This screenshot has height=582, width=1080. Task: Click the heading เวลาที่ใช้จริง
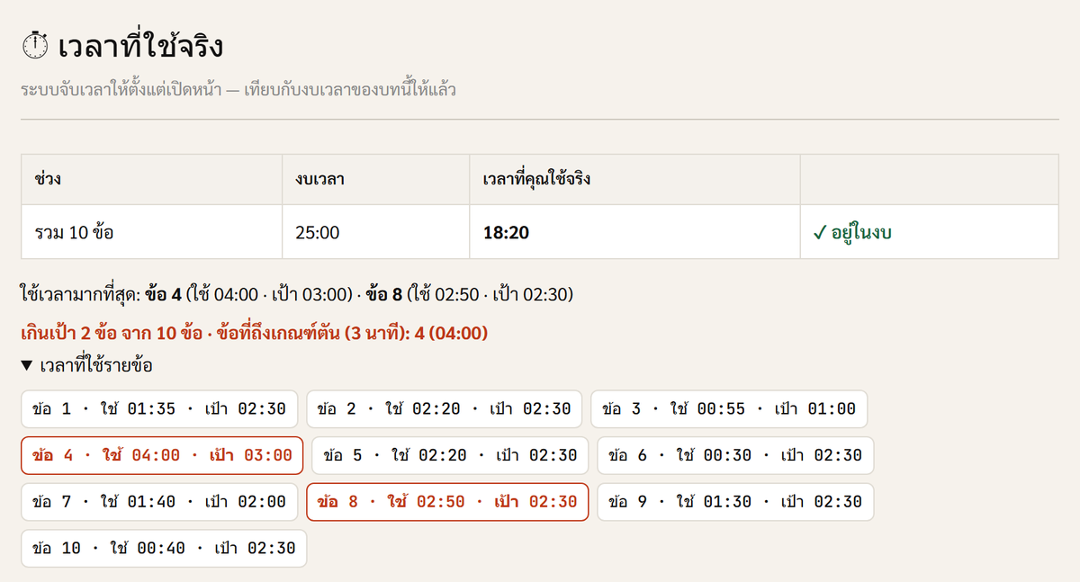141,47
